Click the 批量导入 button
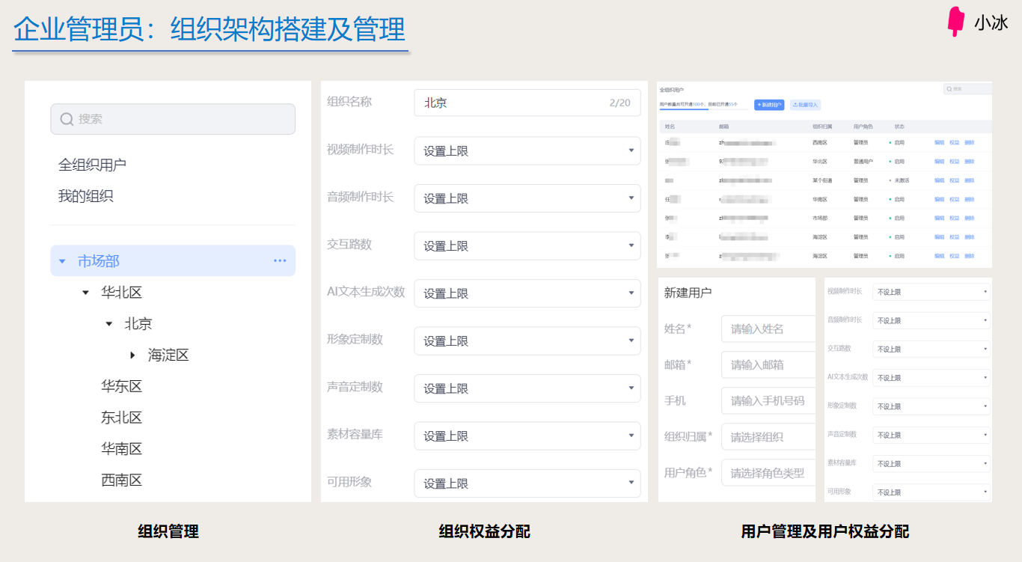Viewport: 1022px width, 562px height. click(x=805, y=105)
